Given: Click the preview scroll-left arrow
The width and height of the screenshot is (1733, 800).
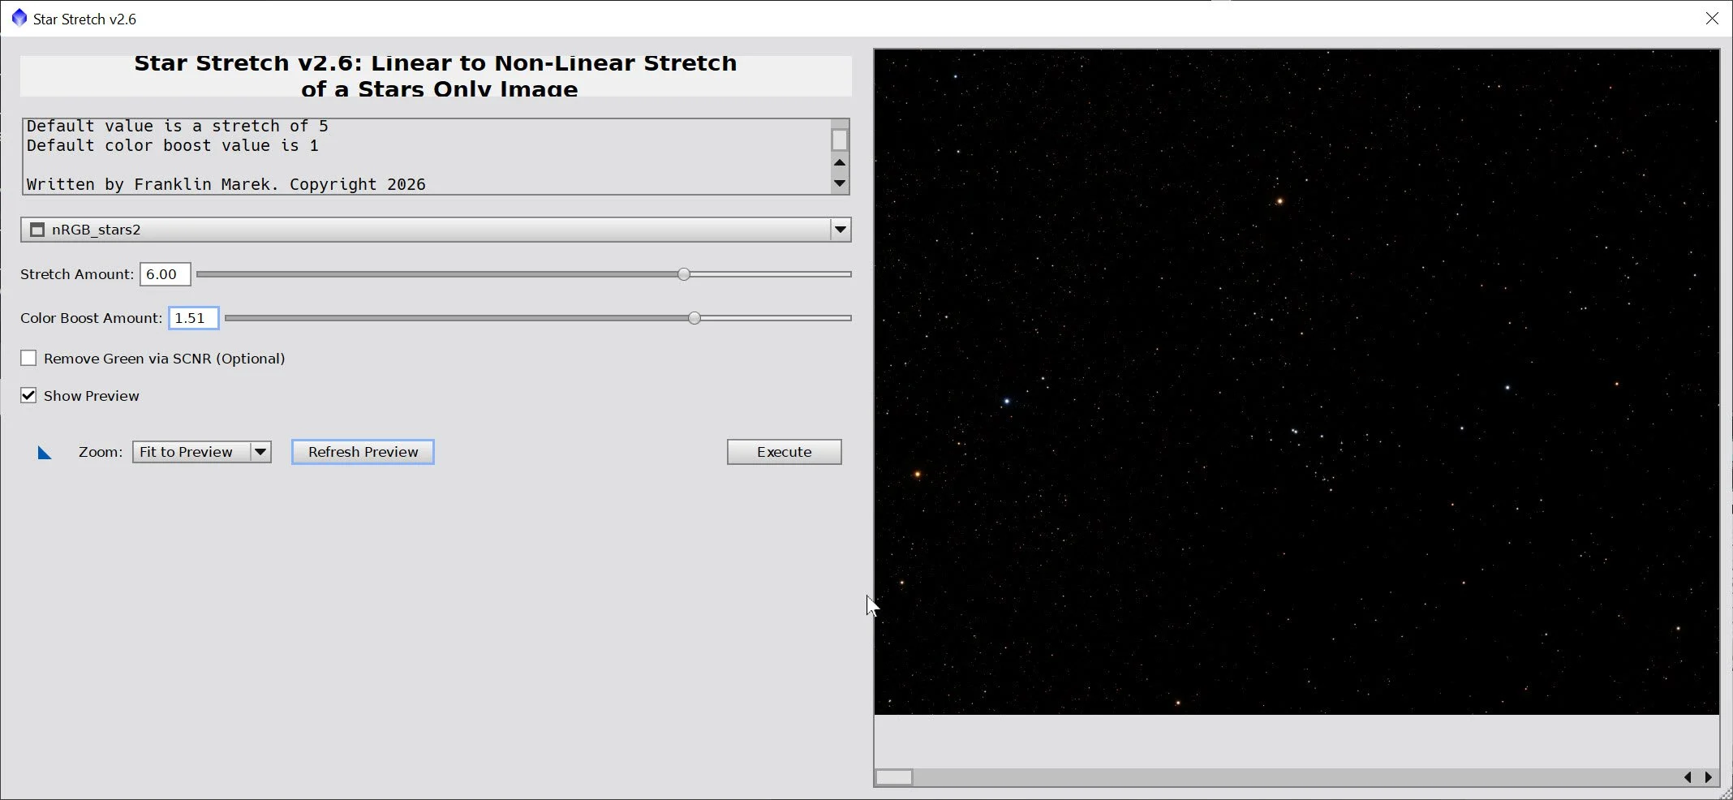Looking at the screenshot, I should point(1688,777).
